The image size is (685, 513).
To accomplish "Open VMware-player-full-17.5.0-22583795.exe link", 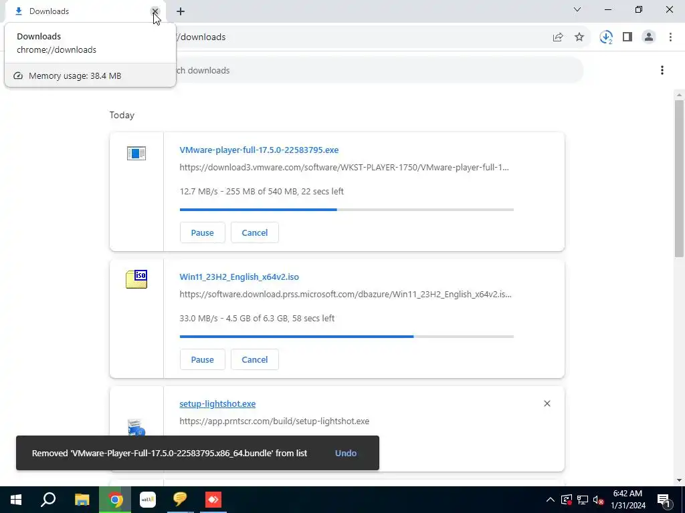I will pos(259,150).
